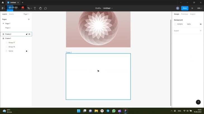The width and height of the screenshot is (204, 114).
Task: Toggle the lock on Frame 2 layer
Action: (x=27, y=34)
